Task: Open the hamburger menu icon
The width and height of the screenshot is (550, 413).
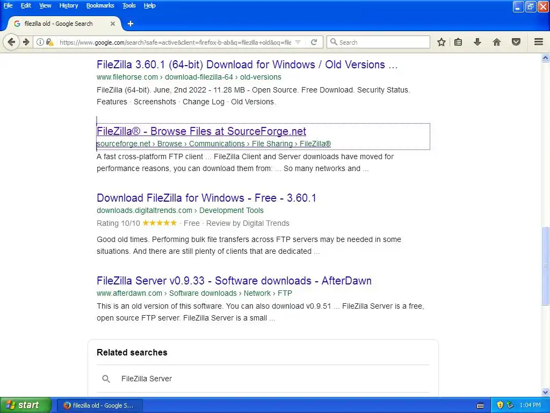Action: pos(539,42)
